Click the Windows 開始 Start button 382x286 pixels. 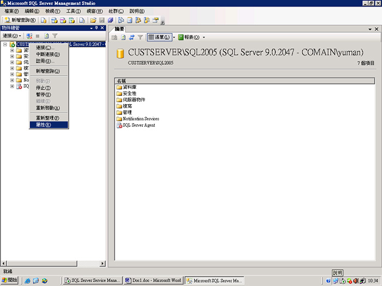click(x=9, y=280)
